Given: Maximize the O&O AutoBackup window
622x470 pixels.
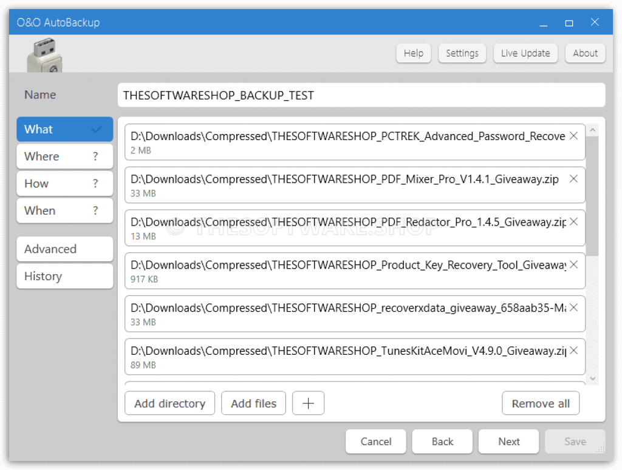Looking at the screenshot, I should [569, 22].
